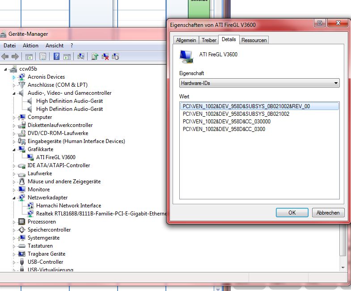This screenshot has height=291, width=351.
Task: Open the Properties toolbar icon
Action: point(42,57)
